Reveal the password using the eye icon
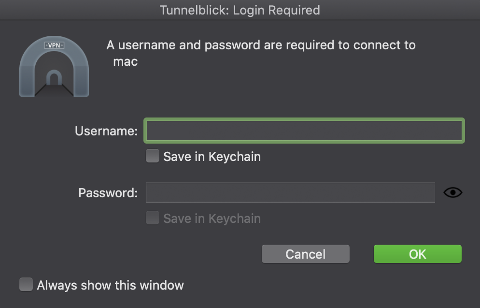Viewport: 480px width, 308px height. point(453,192)
